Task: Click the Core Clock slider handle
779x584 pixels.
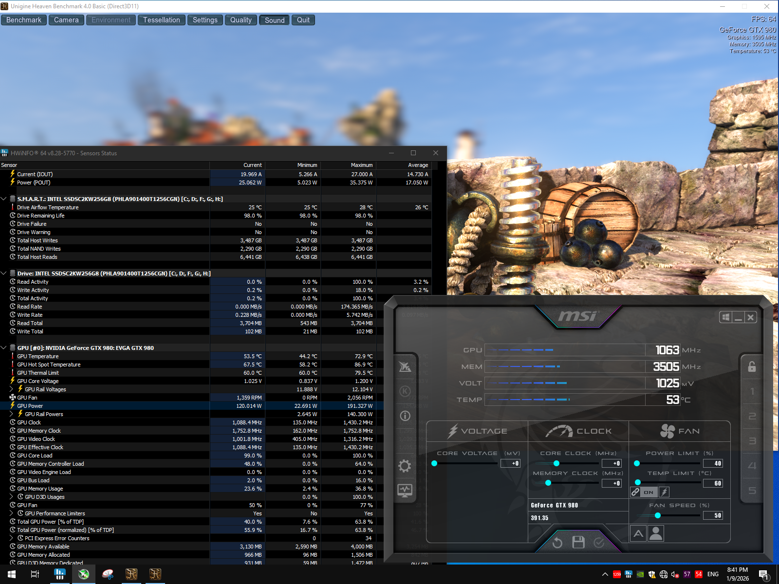Action: [556, 463]
